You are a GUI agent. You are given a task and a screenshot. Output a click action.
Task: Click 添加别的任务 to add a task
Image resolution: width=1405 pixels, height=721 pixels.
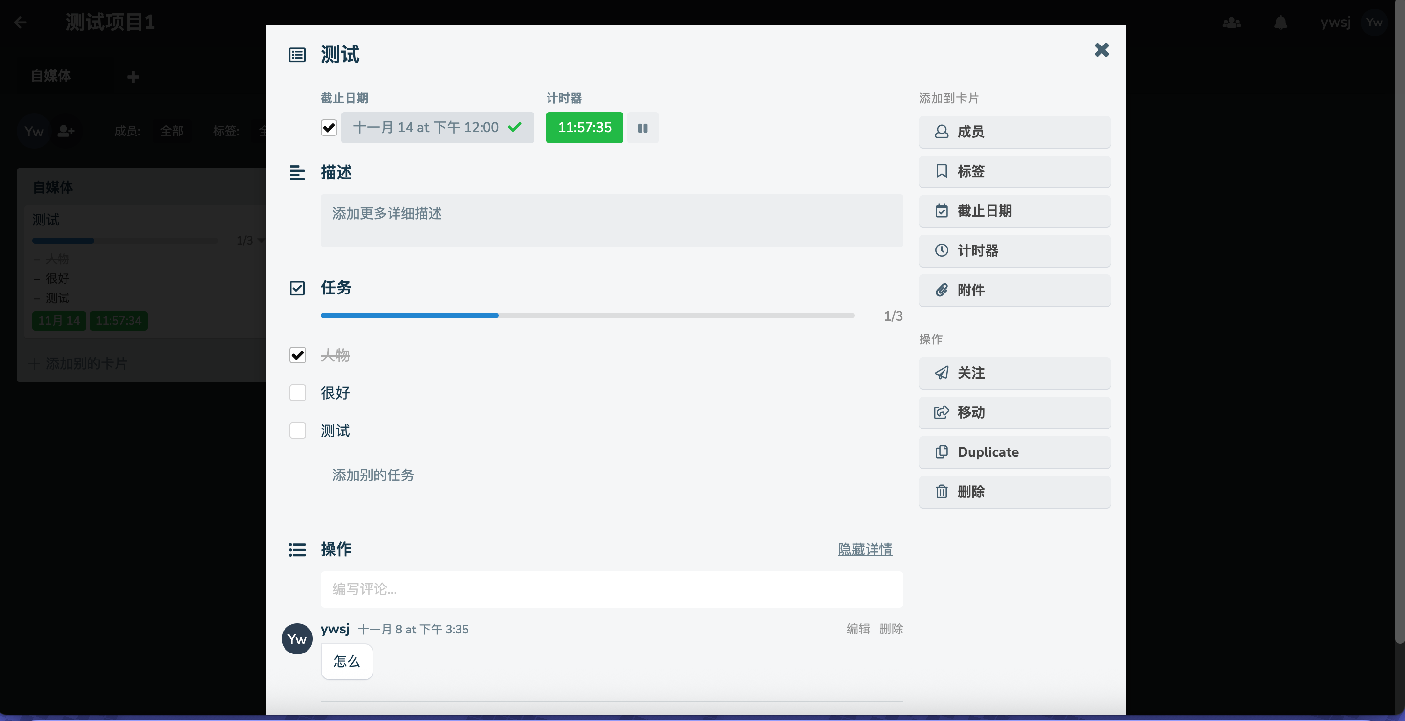pyautogui.click(x=373, y=475)
